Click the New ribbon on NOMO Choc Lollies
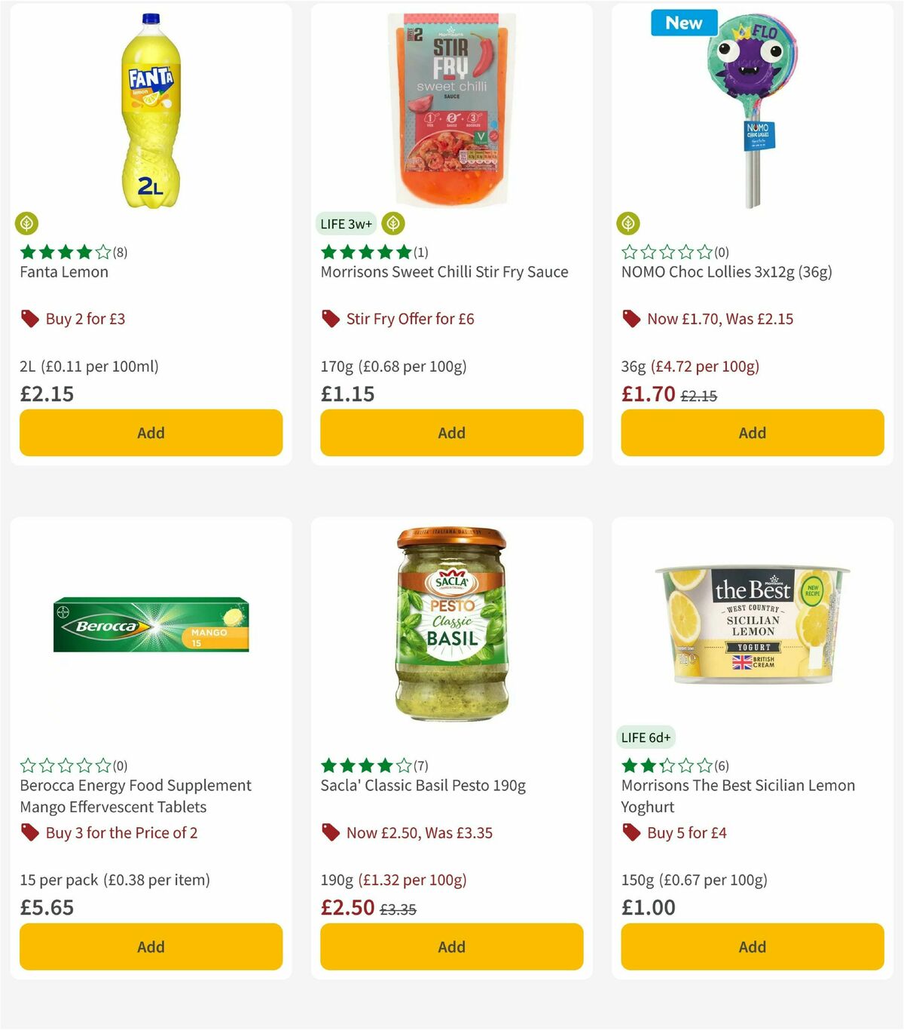 pos(683,23)
